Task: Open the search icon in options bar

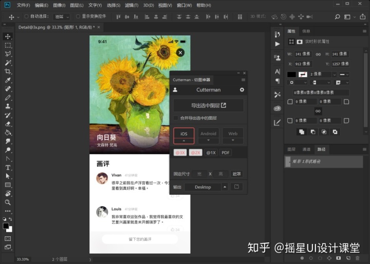Action: coord(338,17)
